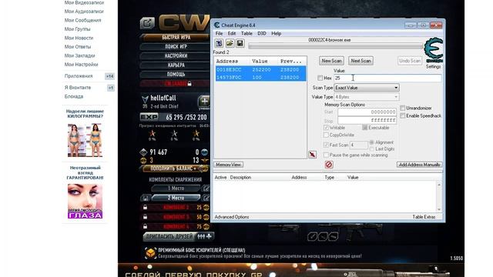Select address 14573F0C in found list
The image size is (493, 277).
(x=260, y=77)
